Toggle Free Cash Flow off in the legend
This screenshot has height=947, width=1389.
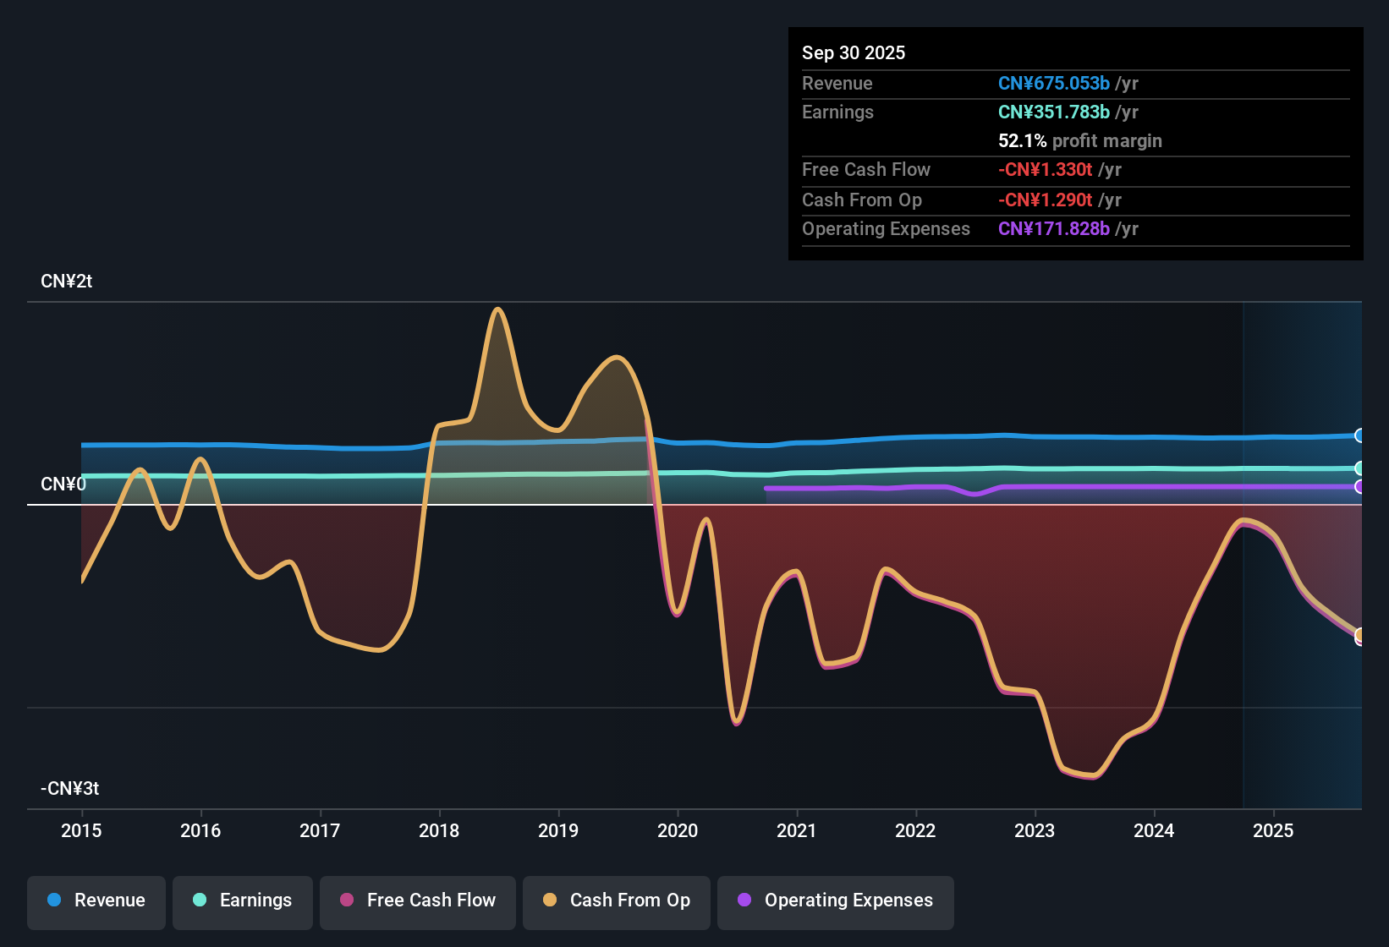click(x=417, y=900)
